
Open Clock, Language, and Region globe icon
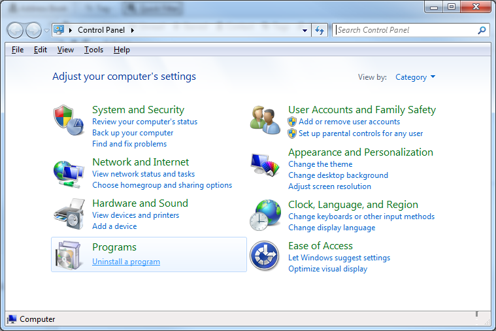click(265, 215)
